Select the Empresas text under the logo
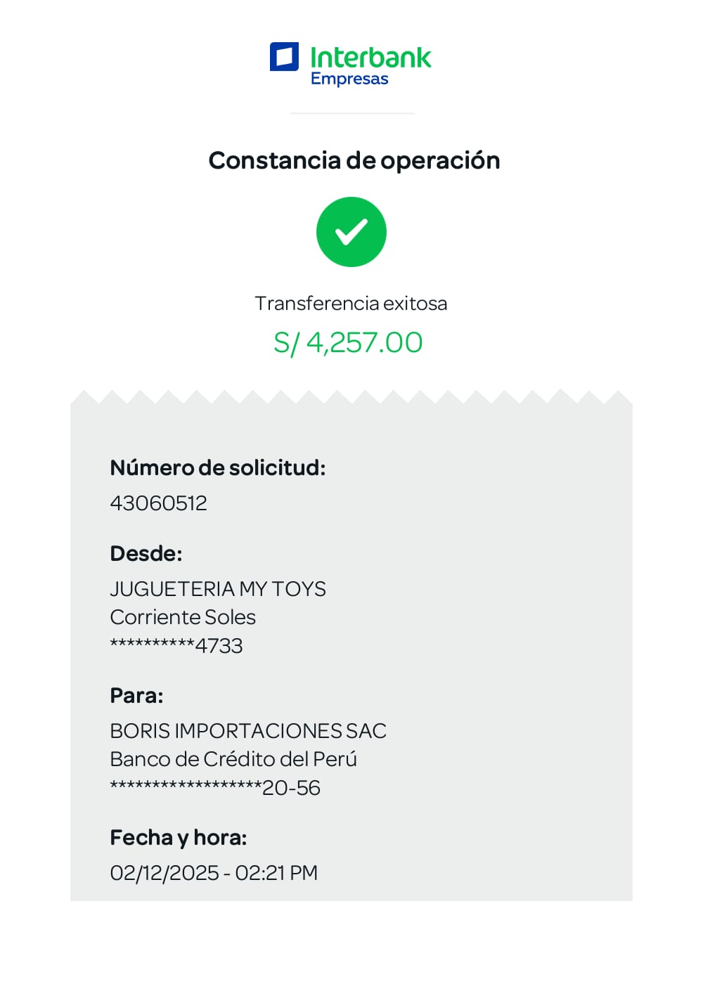 [x=349, y=79]
